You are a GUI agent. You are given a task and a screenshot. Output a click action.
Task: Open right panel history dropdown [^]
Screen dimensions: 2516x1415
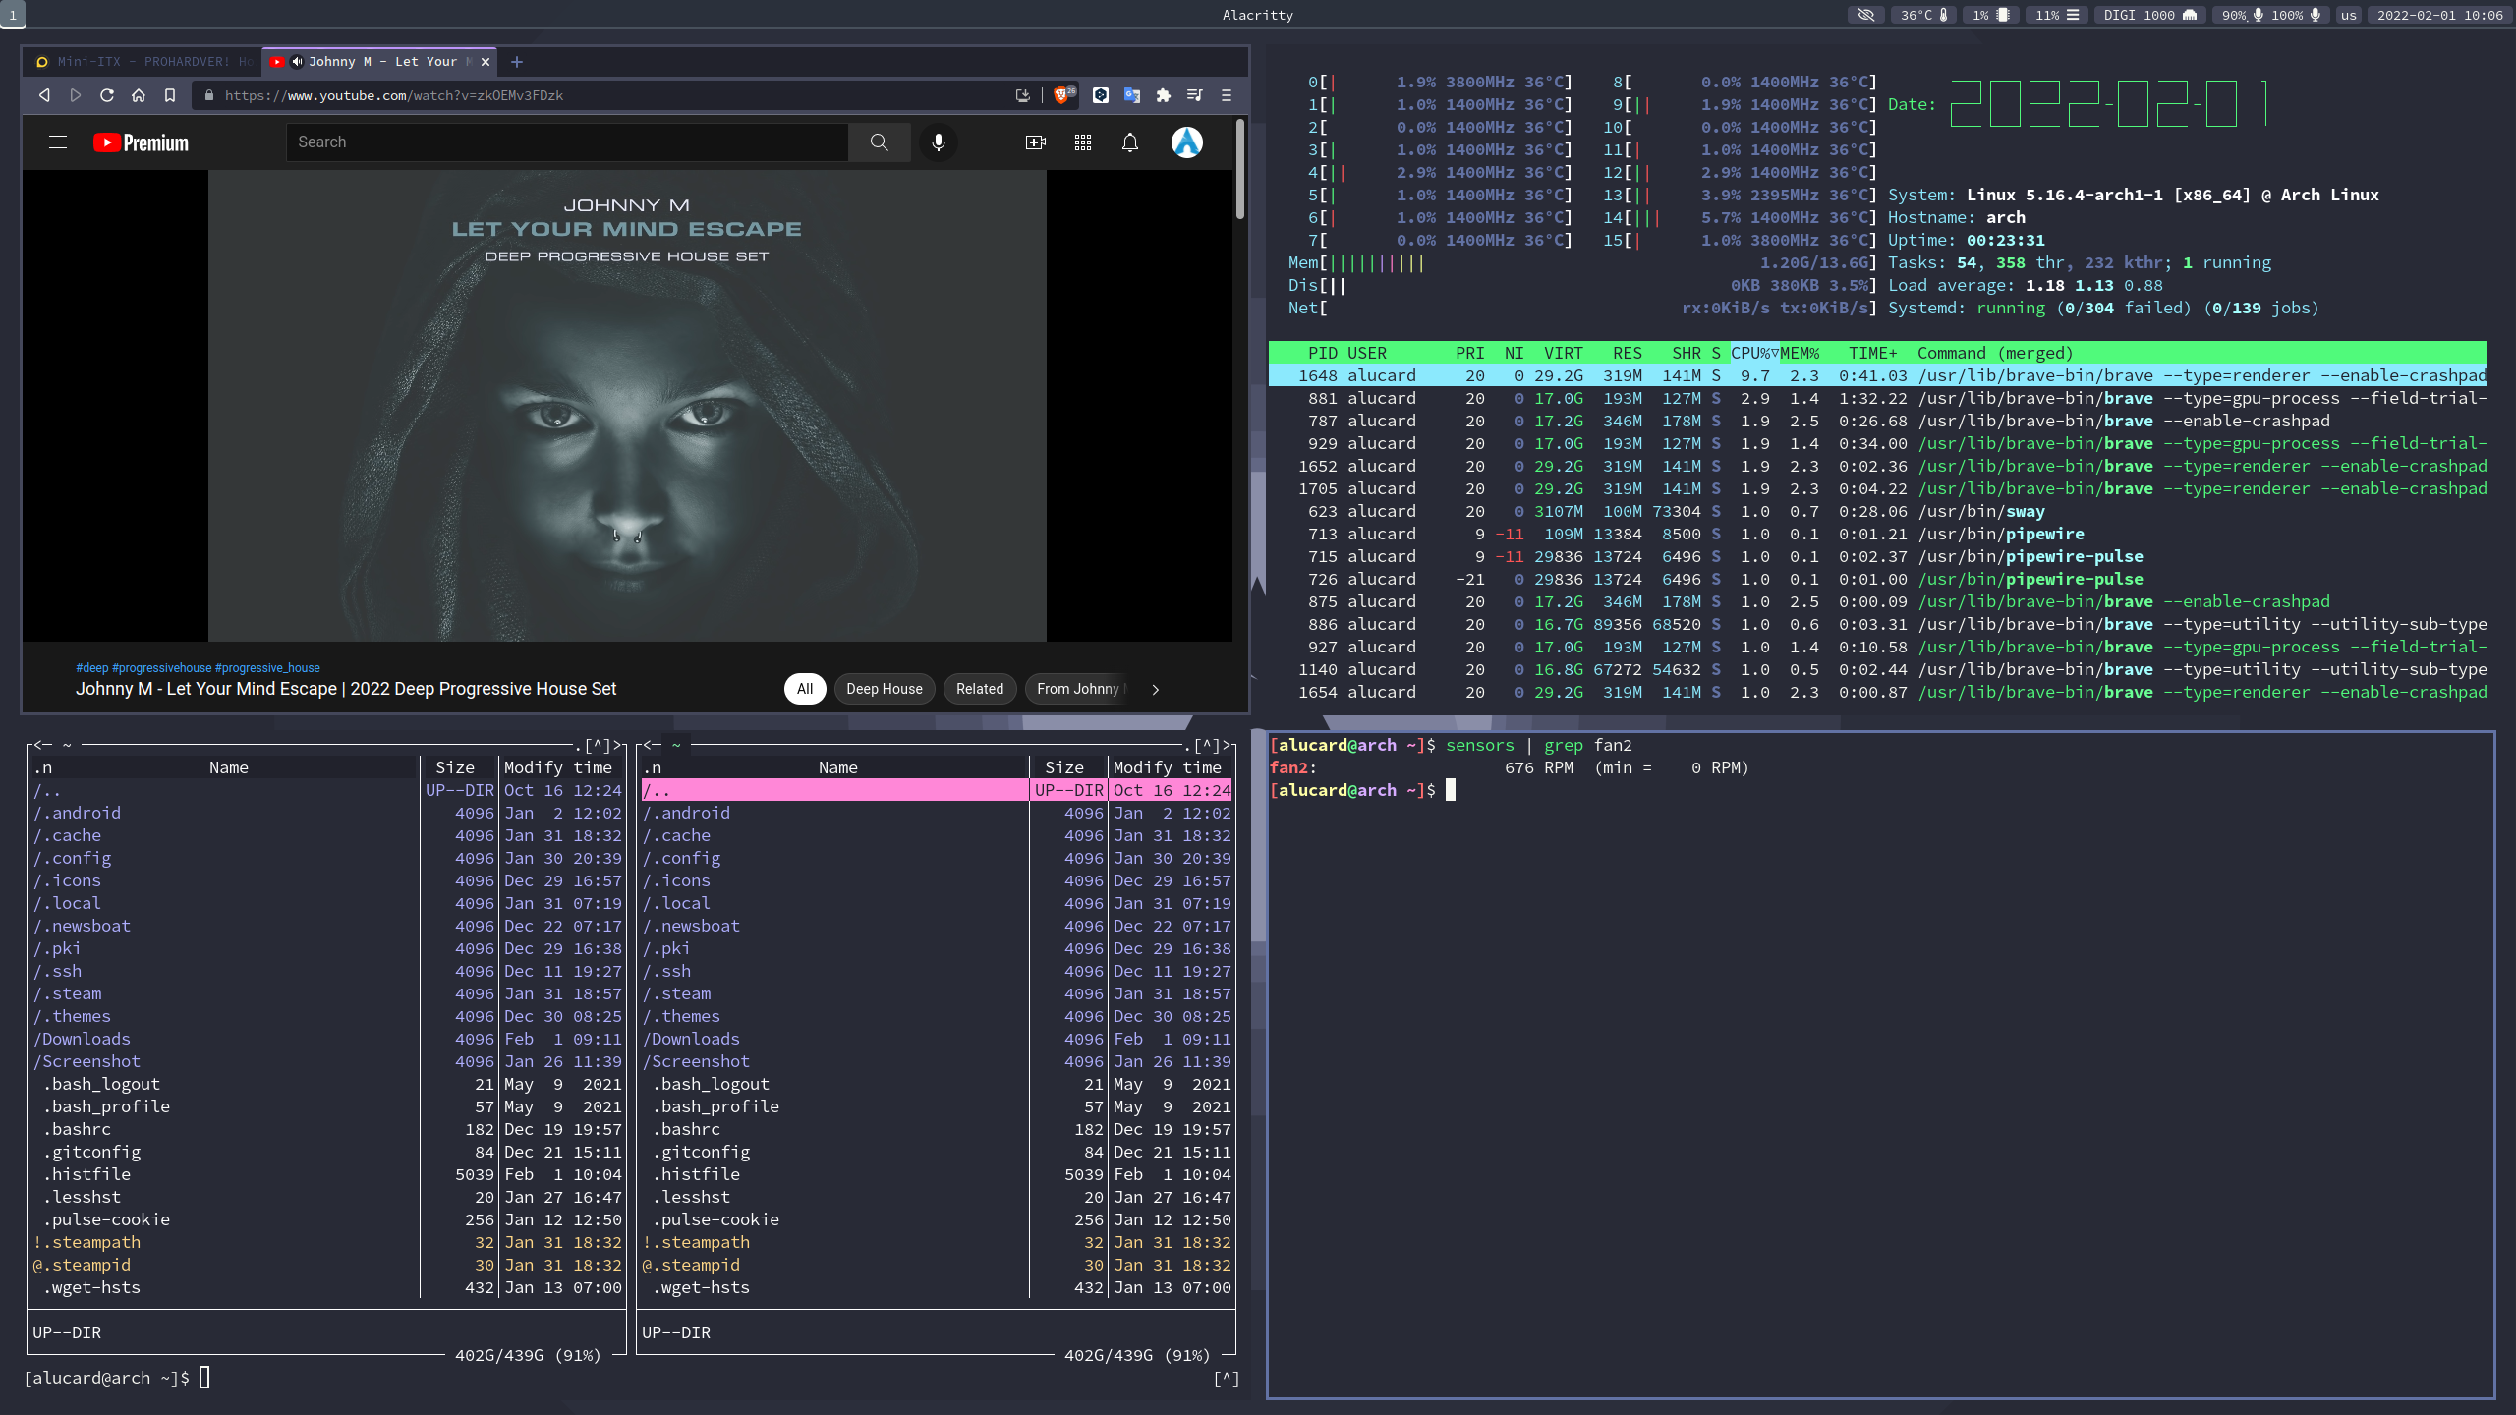[x=1207, y=745]
